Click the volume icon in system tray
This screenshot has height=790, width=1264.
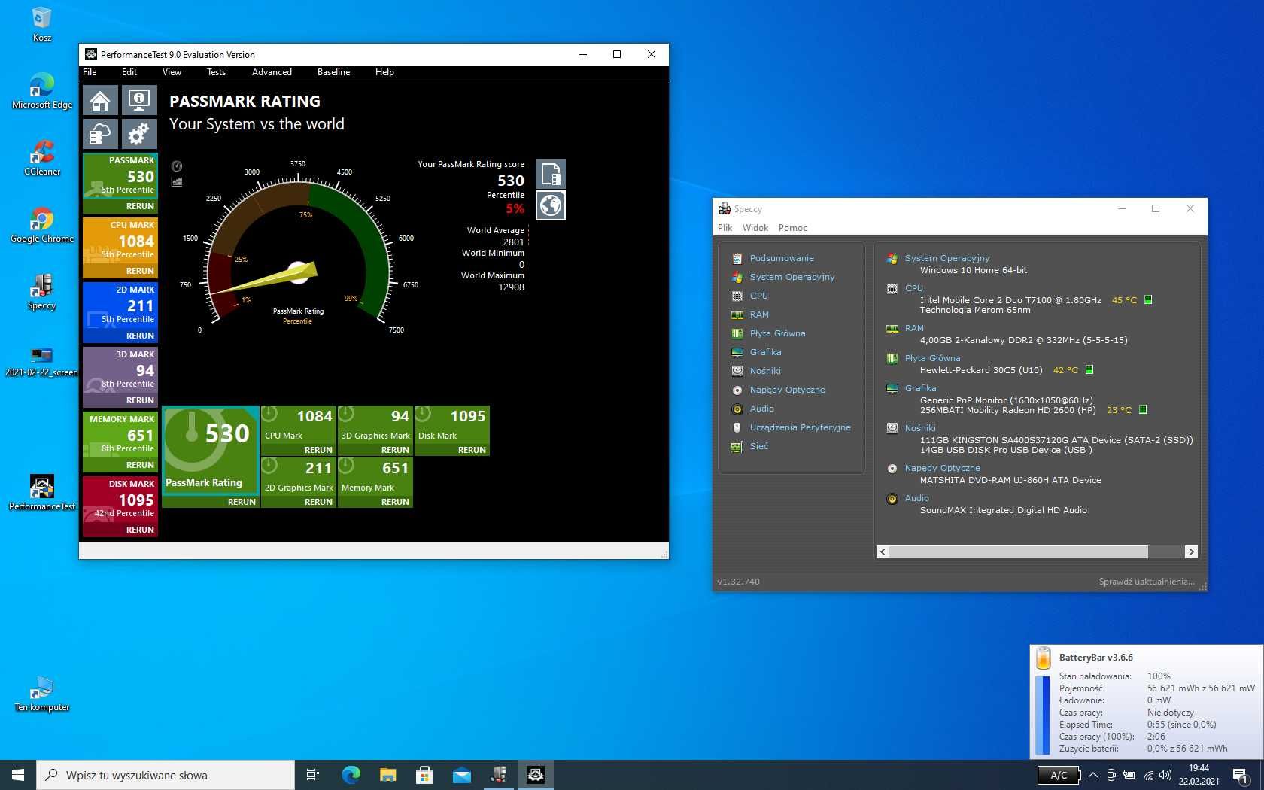pyautogui.click(x=1165, y=775)
